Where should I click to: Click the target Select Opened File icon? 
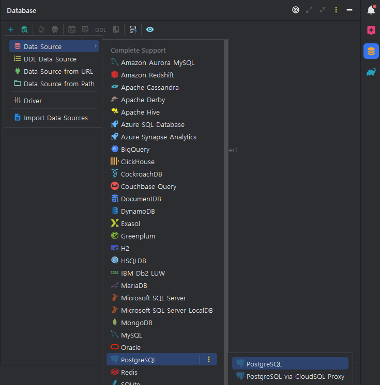tap(296, 10)
